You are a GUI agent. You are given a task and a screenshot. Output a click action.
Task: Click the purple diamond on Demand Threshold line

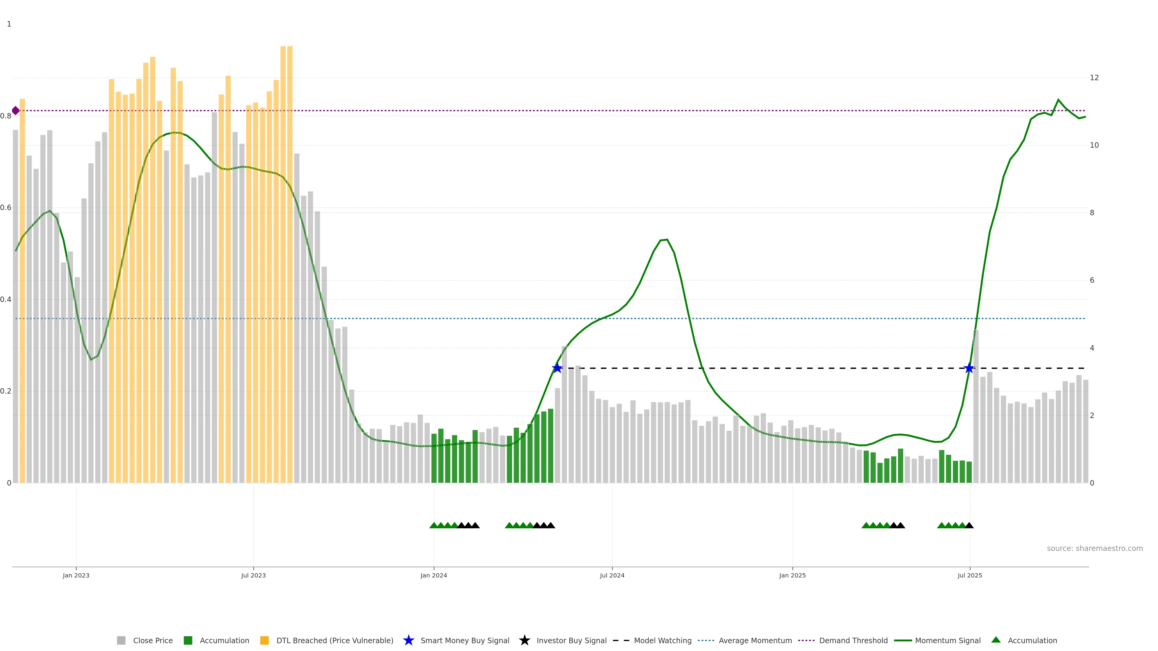(16, 111)
